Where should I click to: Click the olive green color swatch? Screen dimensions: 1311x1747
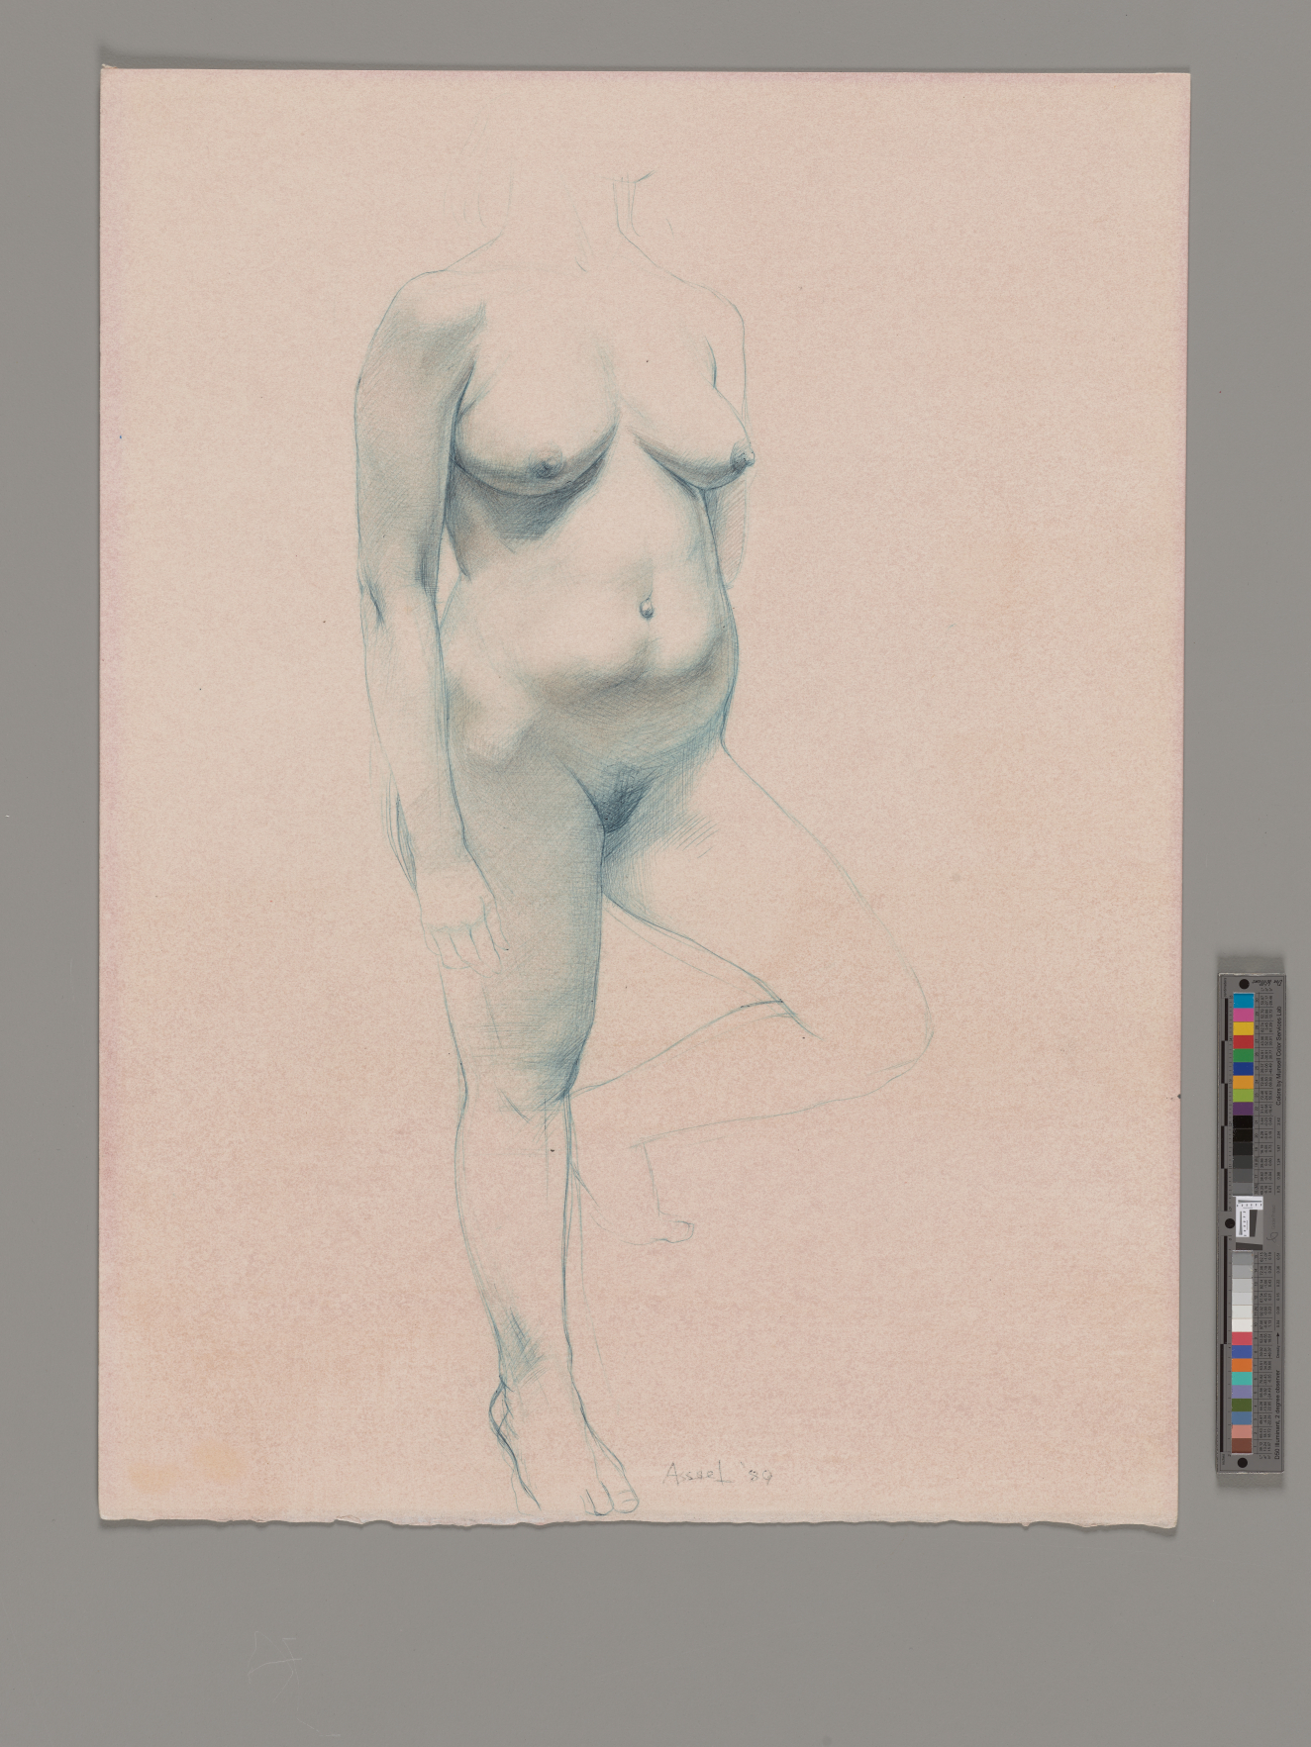point(1243,1406)
